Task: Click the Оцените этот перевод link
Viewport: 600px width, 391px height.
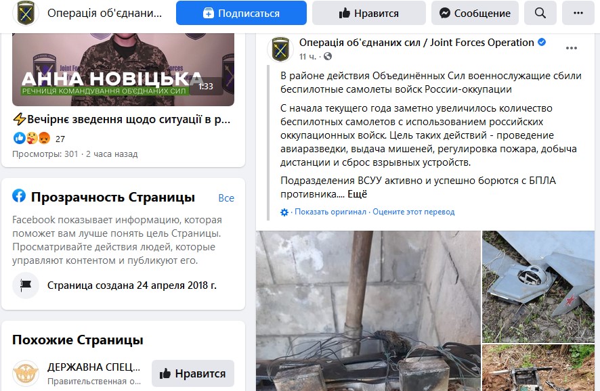Action: coord(414,212)
